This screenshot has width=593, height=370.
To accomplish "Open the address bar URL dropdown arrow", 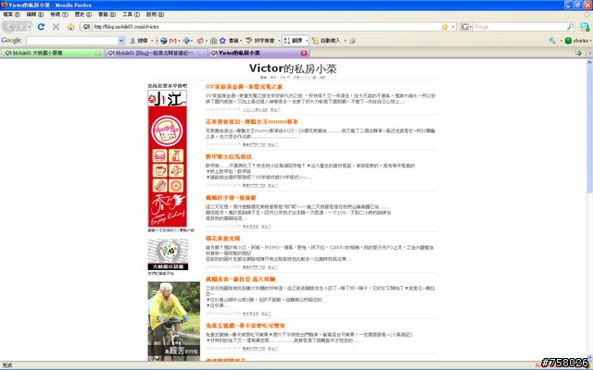I will pos(453,27).
